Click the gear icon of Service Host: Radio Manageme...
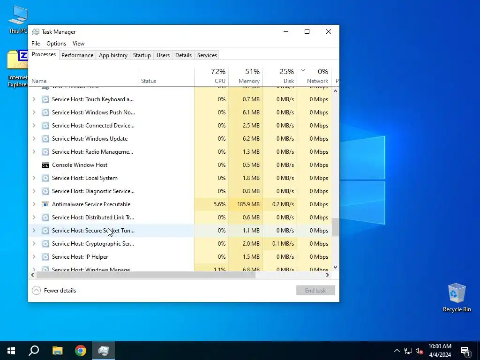 [x=45, y=152]
